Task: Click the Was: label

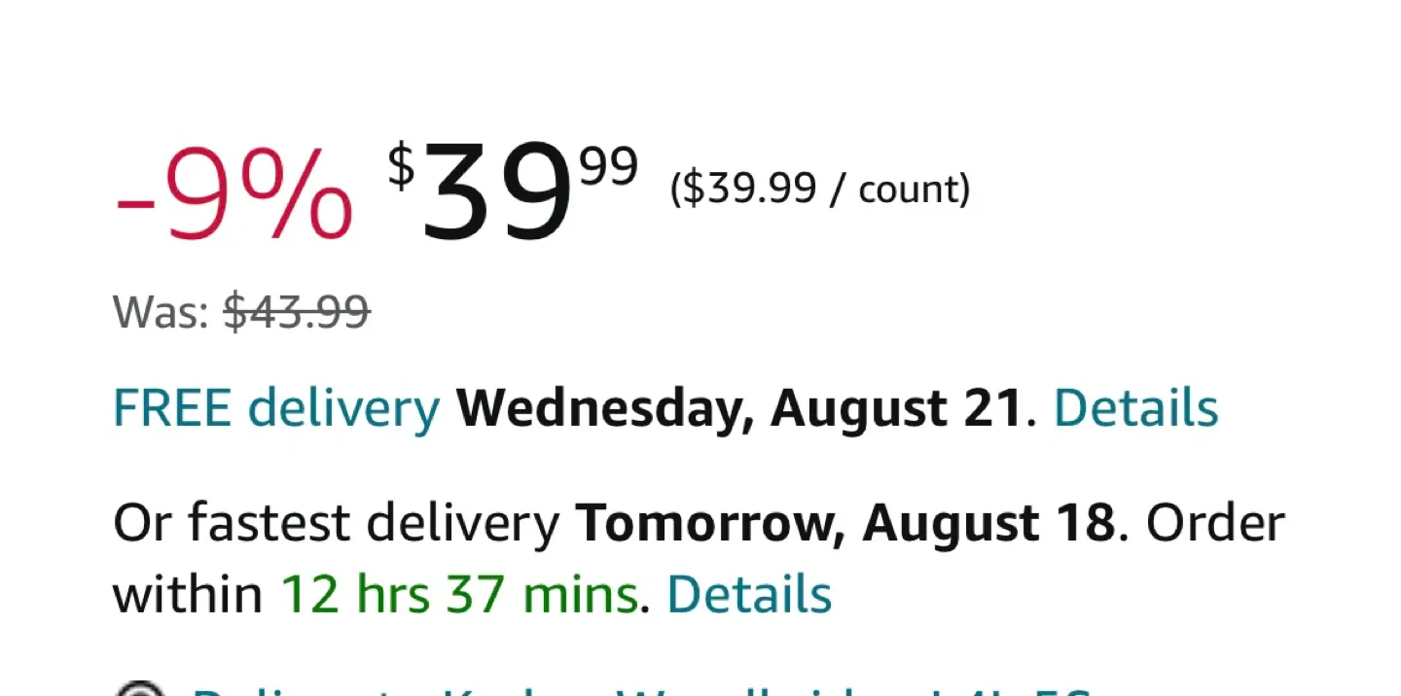Action: [162, 313]
